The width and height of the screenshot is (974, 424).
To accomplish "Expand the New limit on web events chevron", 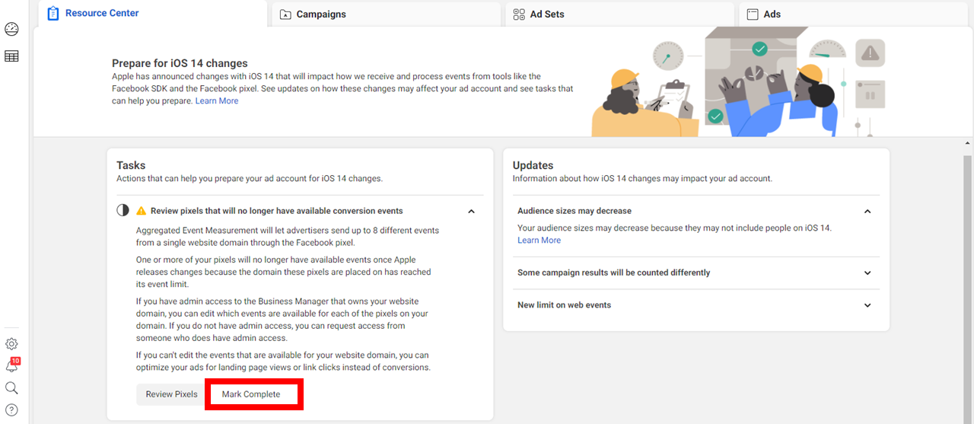I will click(867, 305).
